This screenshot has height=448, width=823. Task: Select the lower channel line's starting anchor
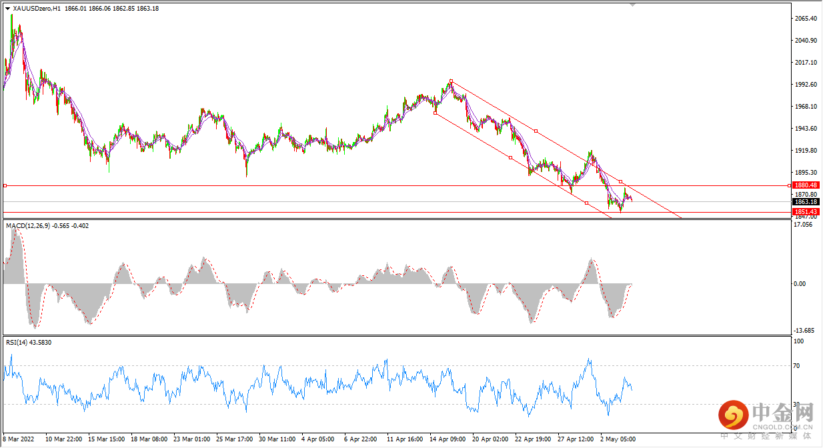tap(435, 113)
